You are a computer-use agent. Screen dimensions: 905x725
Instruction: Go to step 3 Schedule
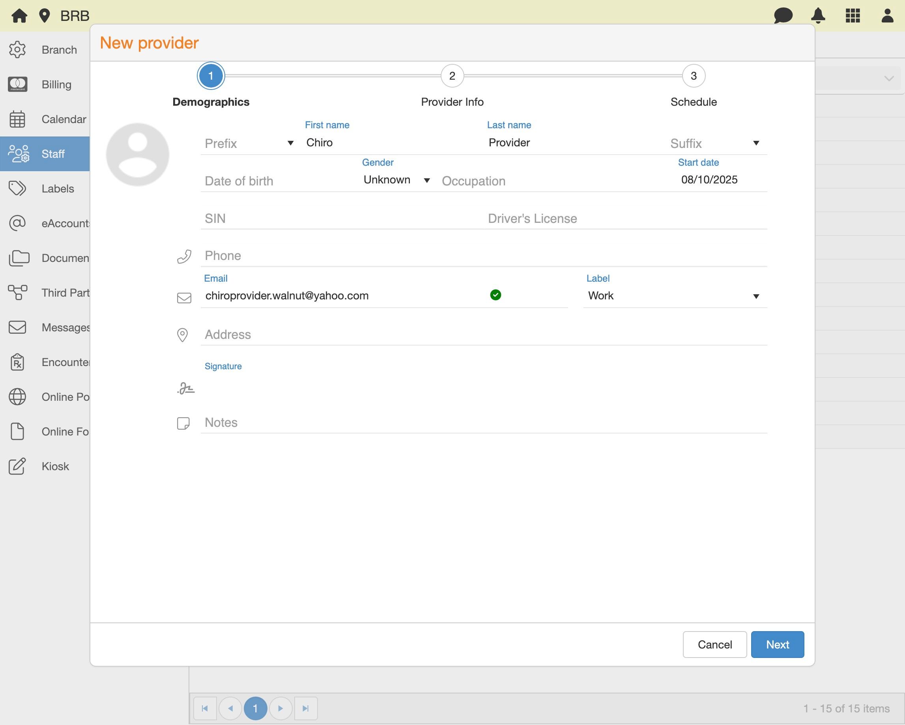[x=694, y=76]
